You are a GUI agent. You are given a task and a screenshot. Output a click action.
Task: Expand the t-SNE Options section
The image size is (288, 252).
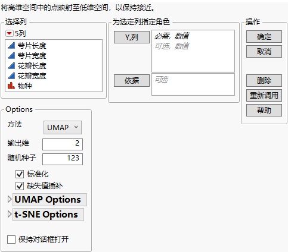(x=10, y=214)
